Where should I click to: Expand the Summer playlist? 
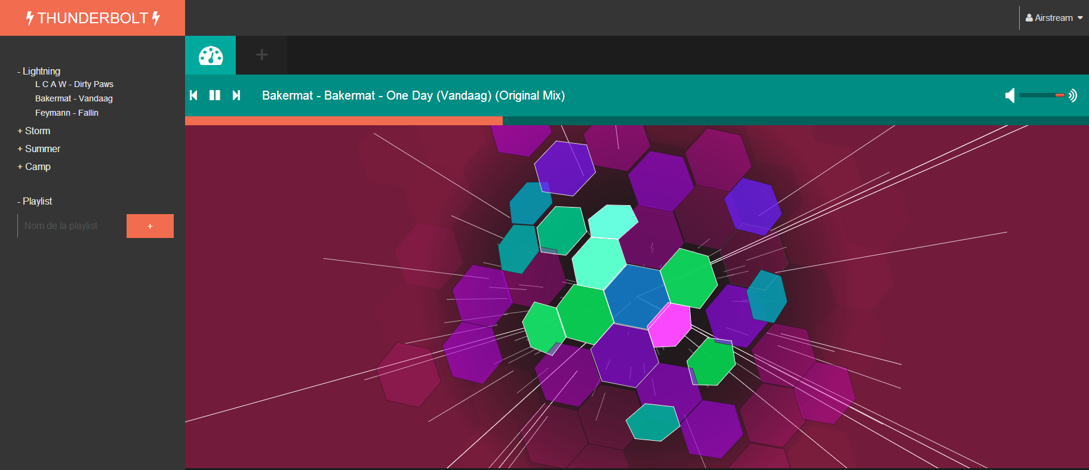39,149
